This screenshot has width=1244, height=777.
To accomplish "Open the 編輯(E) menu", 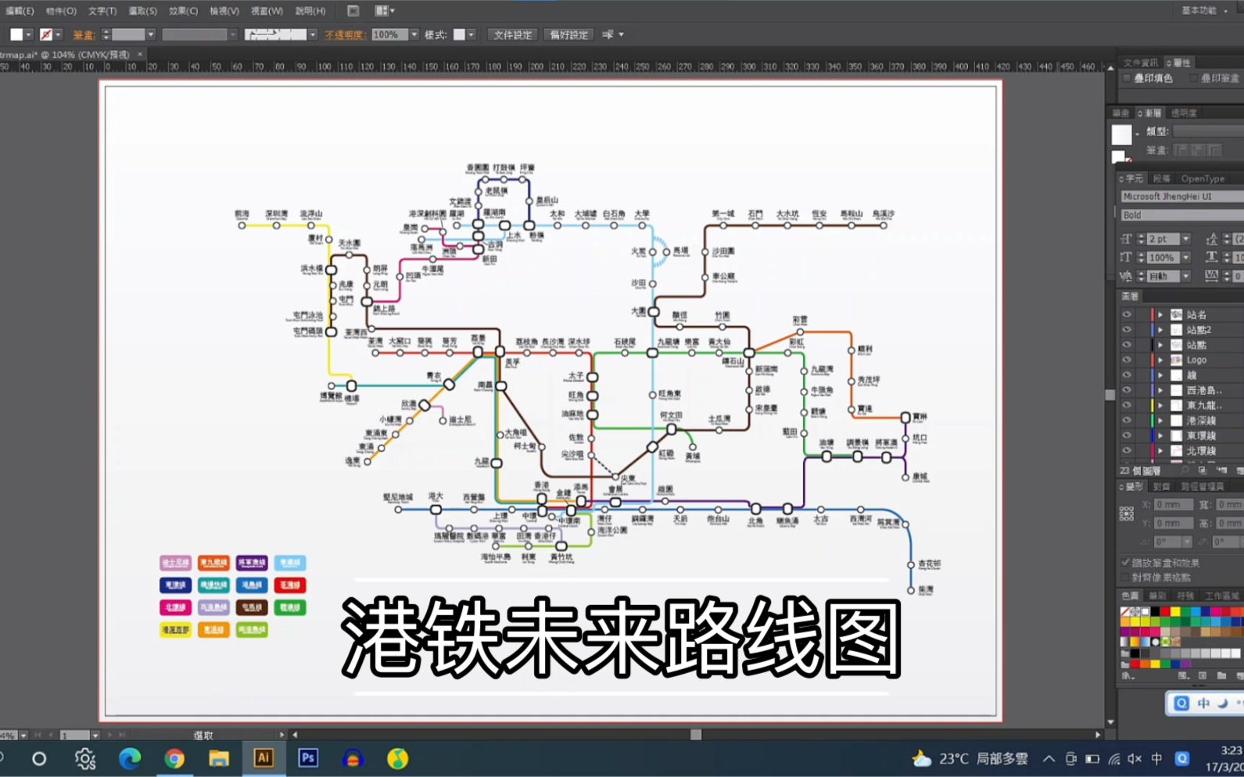I will [x=20, y=11].
